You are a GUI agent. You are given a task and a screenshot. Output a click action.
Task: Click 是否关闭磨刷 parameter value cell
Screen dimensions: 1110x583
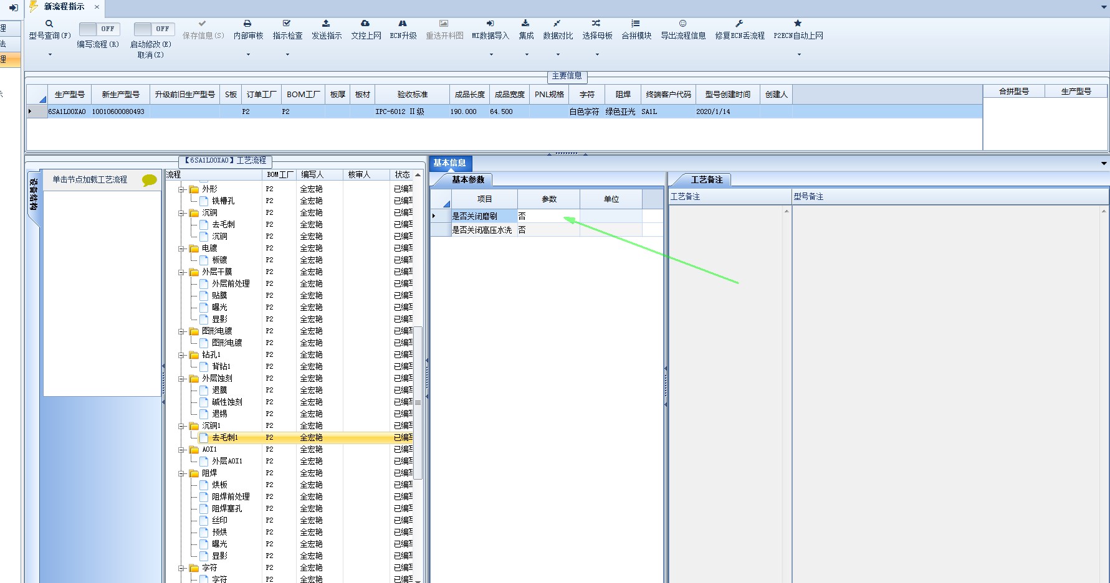tap(548, 216)
